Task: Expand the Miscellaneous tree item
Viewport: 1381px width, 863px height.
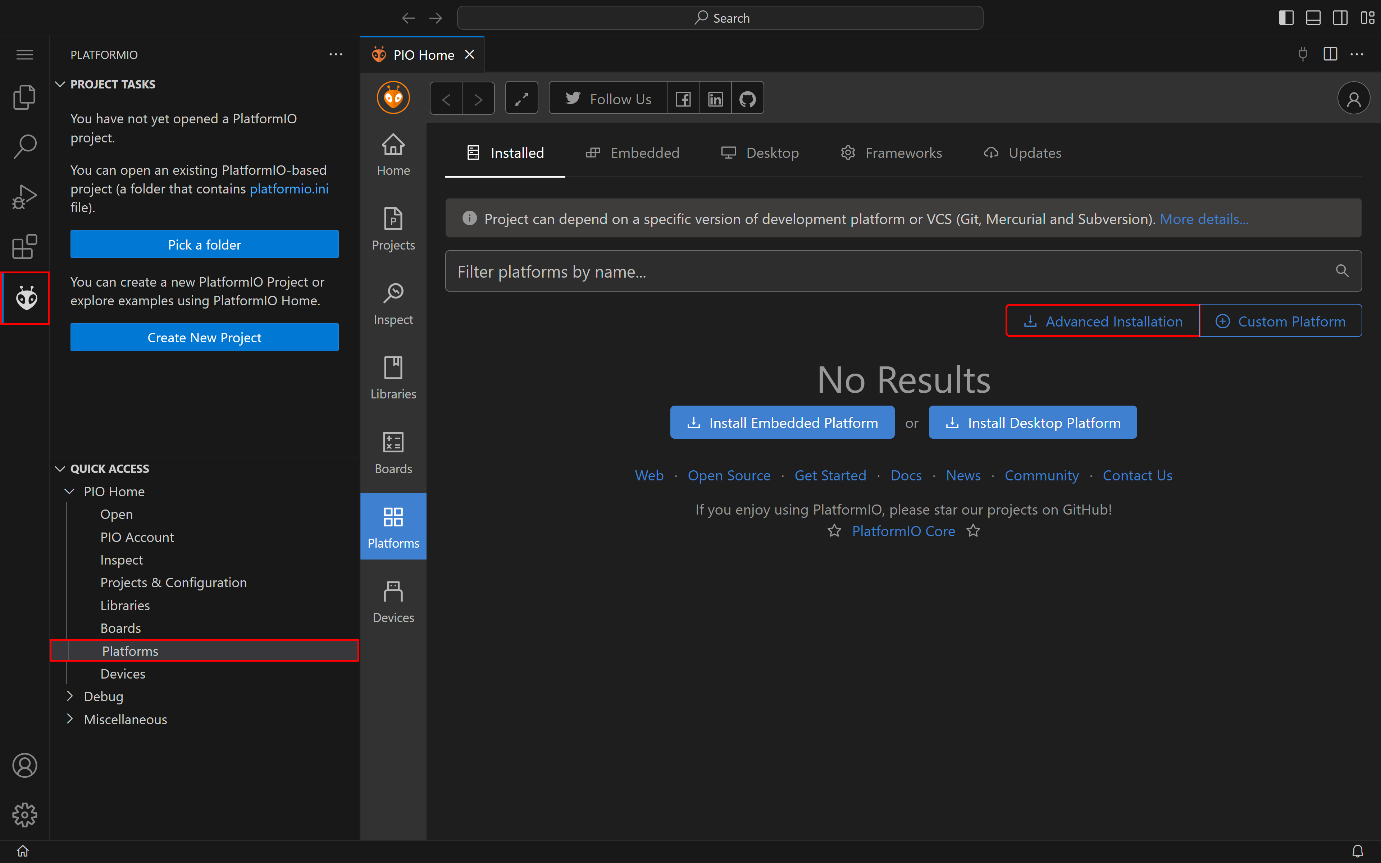Action: 125,719
